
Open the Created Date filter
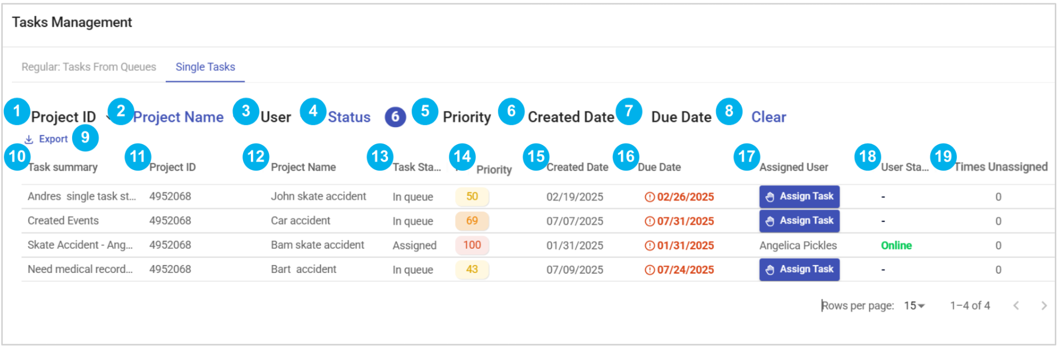click(571, 117)
